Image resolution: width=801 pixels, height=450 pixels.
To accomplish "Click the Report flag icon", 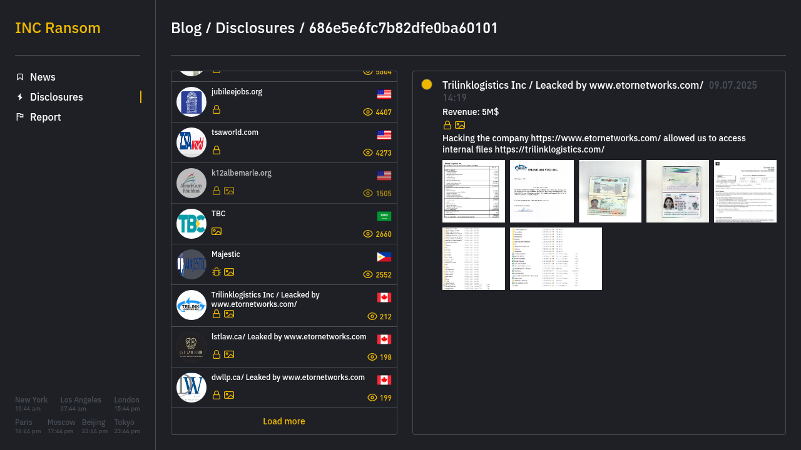I will pos(20,117).
